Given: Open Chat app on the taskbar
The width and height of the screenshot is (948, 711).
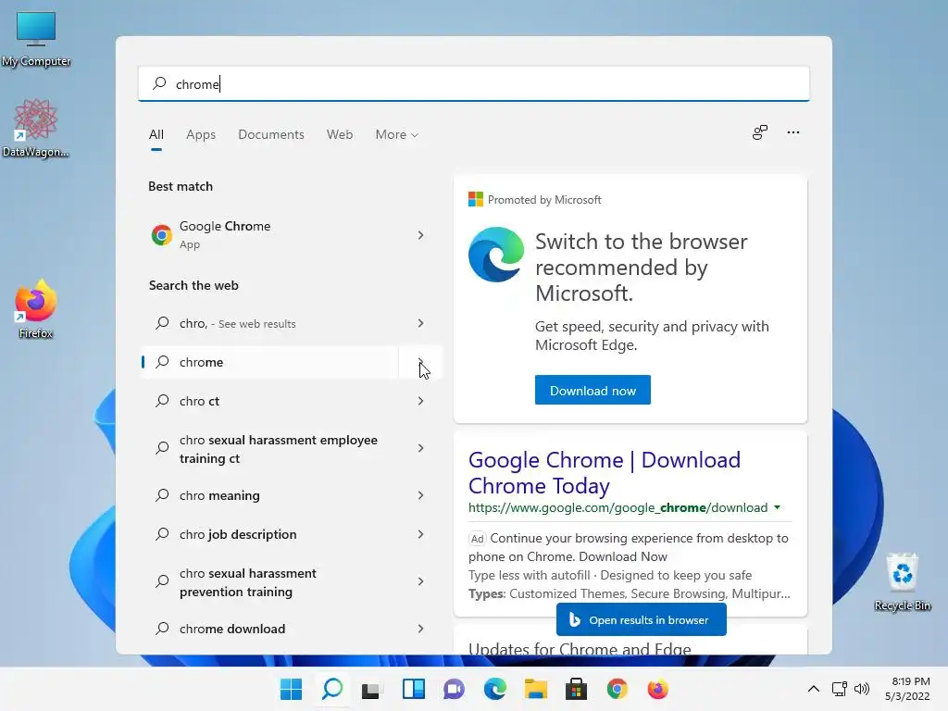Looking at the screenshot, I should [454, 689].
